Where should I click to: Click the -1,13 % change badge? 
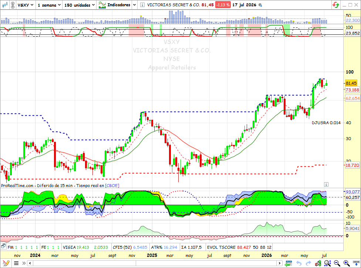(x=223, y=5)
